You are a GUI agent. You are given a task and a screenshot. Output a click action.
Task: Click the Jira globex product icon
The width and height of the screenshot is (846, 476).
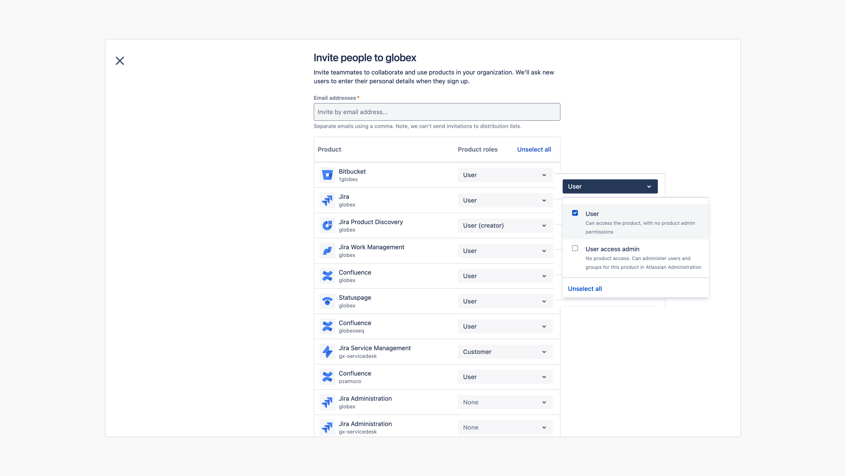coord(327,200)
